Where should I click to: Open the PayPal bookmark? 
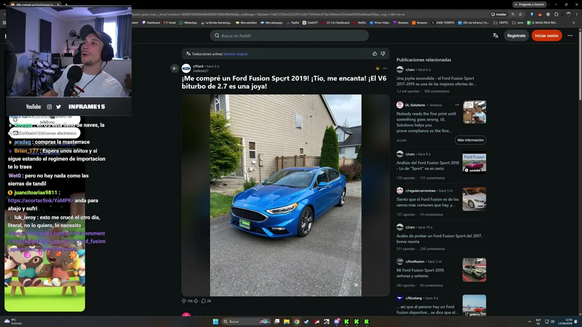[x=292, y=23]
